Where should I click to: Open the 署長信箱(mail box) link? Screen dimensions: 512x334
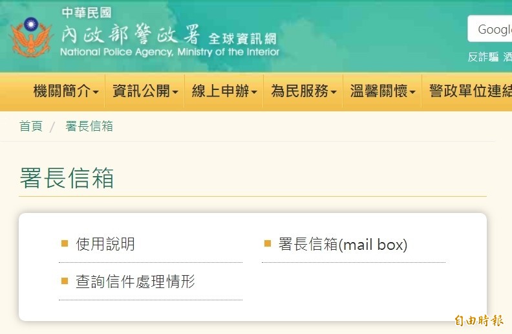click(343, 244)
